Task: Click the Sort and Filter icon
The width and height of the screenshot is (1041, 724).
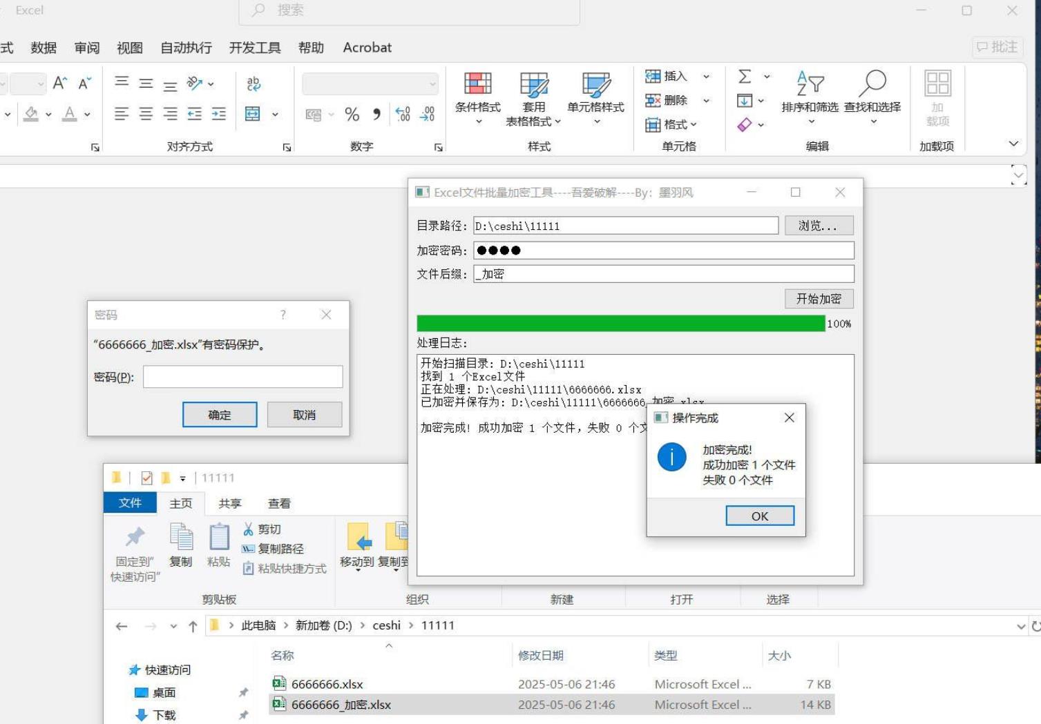Action: click(x=810, y=84)
